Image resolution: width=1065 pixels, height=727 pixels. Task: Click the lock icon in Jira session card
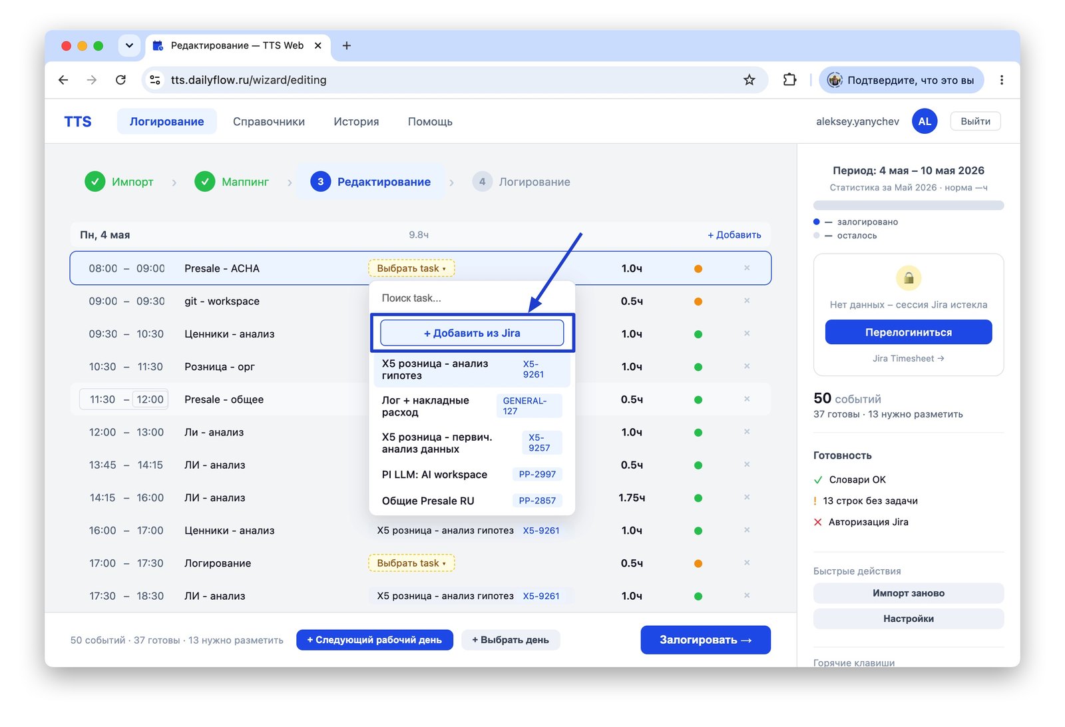coord(908,278)
